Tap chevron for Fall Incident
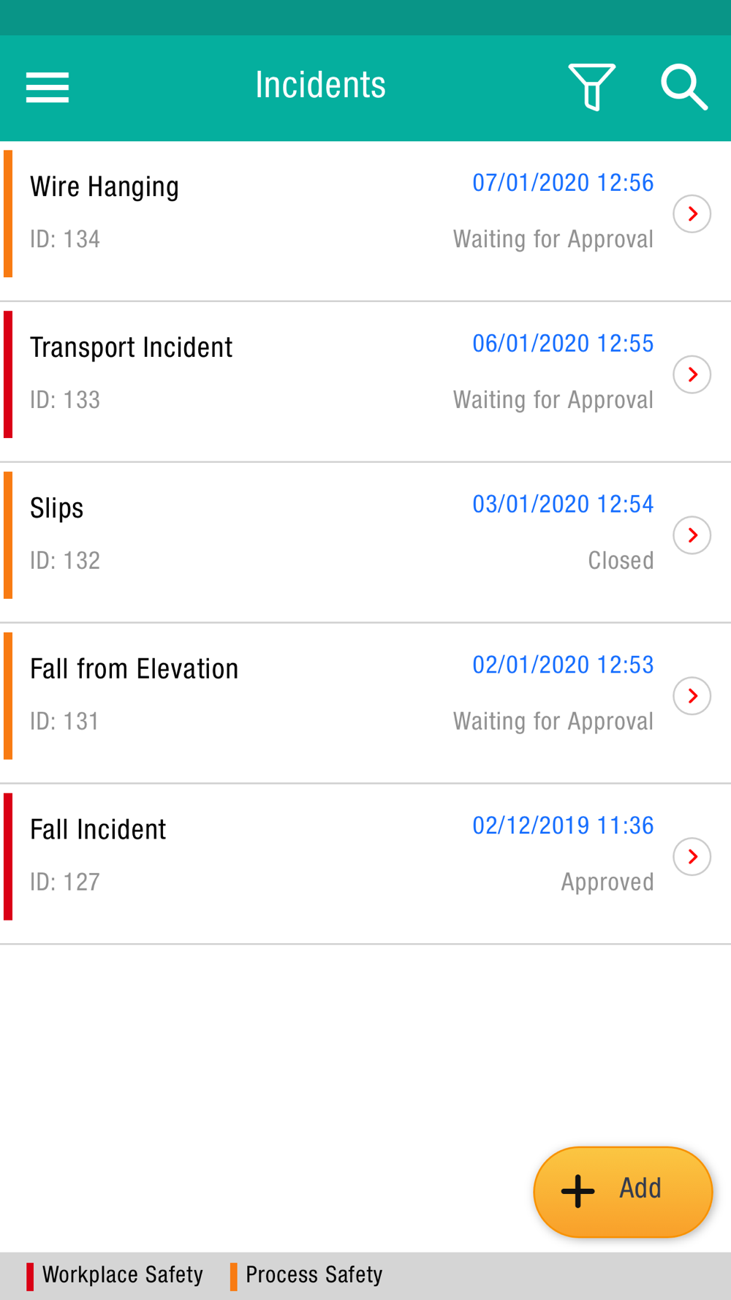 [x=692, y=857]
